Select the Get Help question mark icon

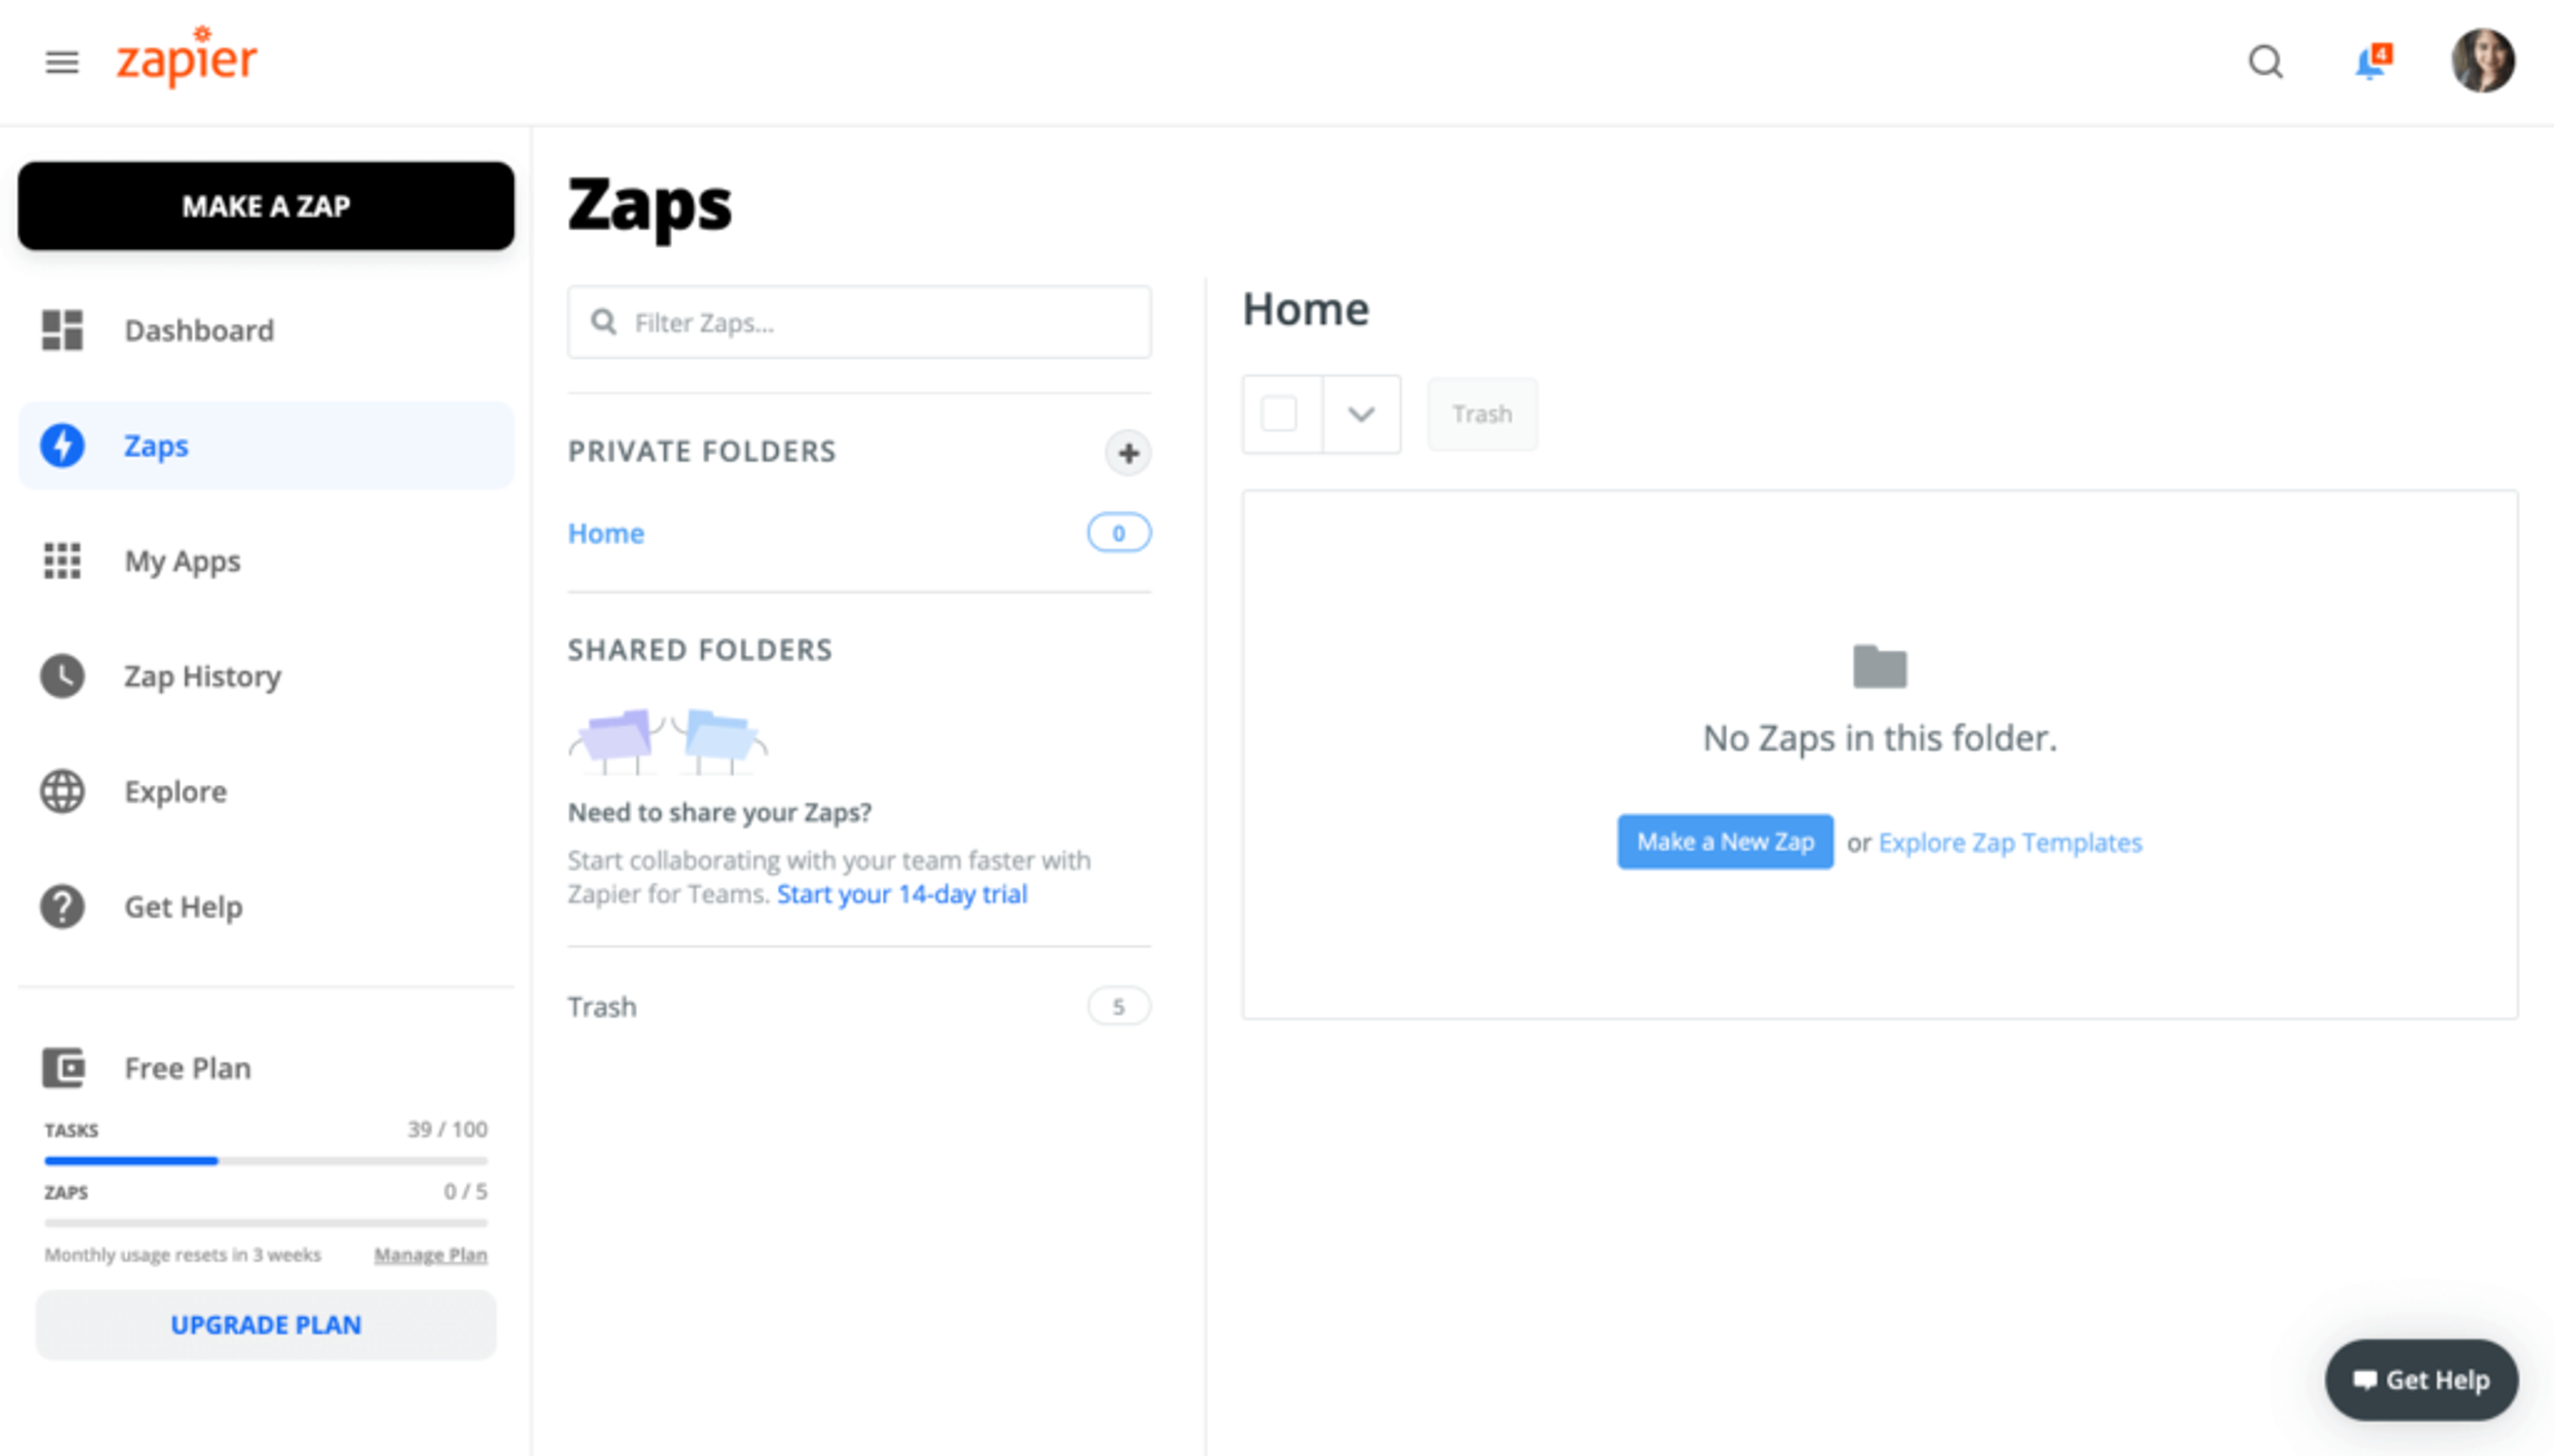(x=61, y=906)
